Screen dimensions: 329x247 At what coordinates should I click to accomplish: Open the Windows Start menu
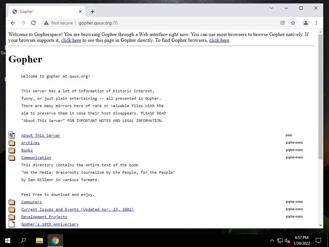[8, 241]
